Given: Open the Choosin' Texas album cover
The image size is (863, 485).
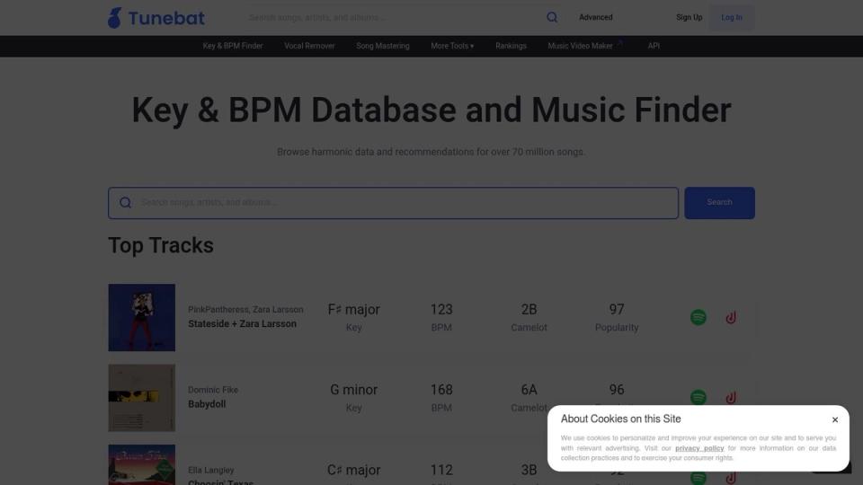Looking at the screenshot, I should [141, 464].
